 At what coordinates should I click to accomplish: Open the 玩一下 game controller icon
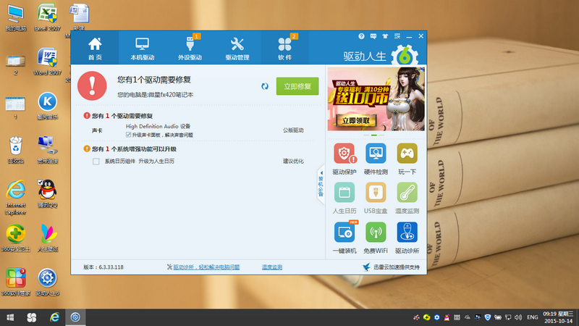pos(407,155)
